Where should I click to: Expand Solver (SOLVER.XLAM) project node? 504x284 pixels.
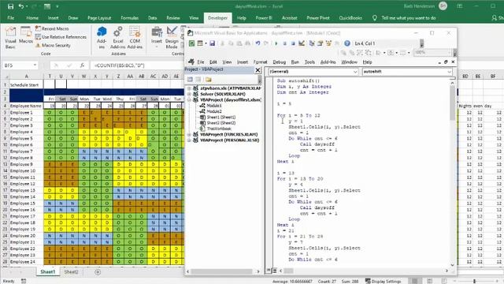[x=189, y=94]
